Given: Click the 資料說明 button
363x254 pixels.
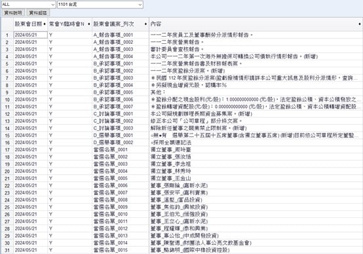Looking at the screenshot, I should point(13,12).
